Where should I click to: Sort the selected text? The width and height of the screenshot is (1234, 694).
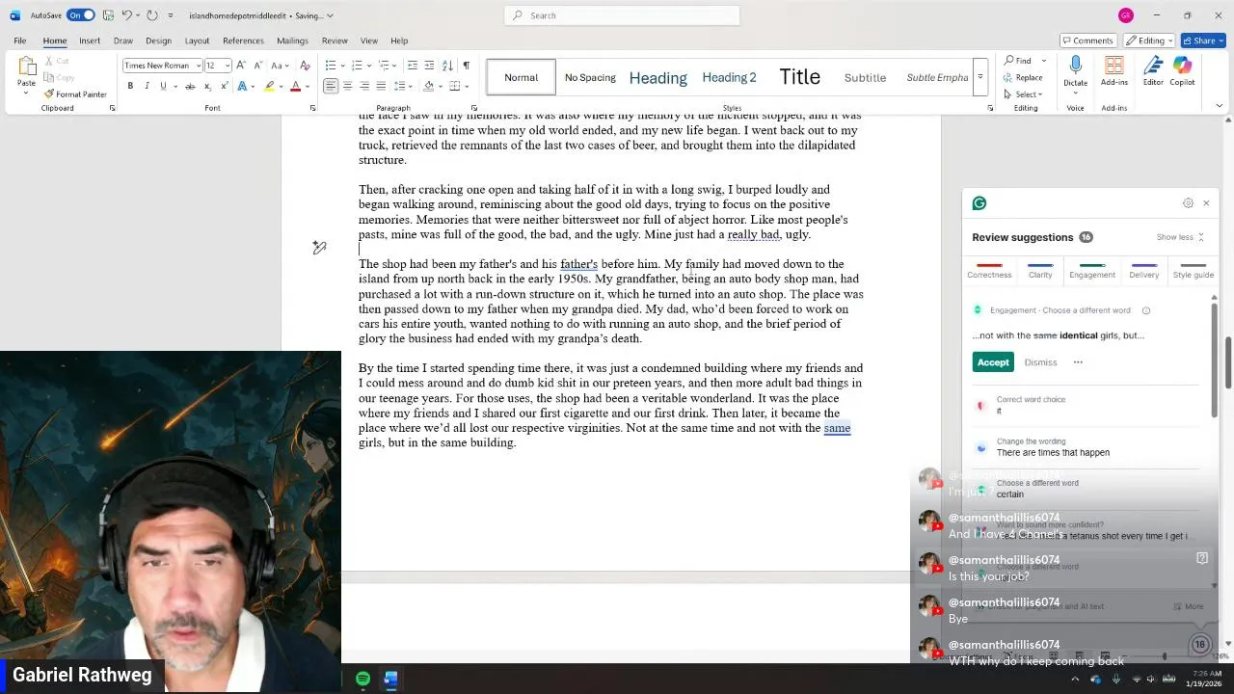coord(449,66)
